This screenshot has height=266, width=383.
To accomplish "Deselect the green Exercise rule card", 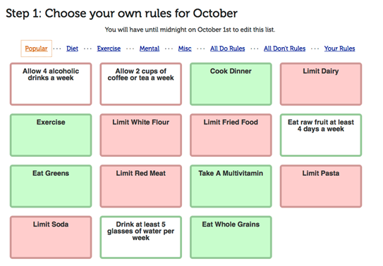I will tap(51, 135).
